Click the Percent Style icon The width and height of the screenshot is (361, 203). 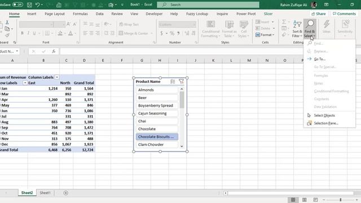coord(172,33)
